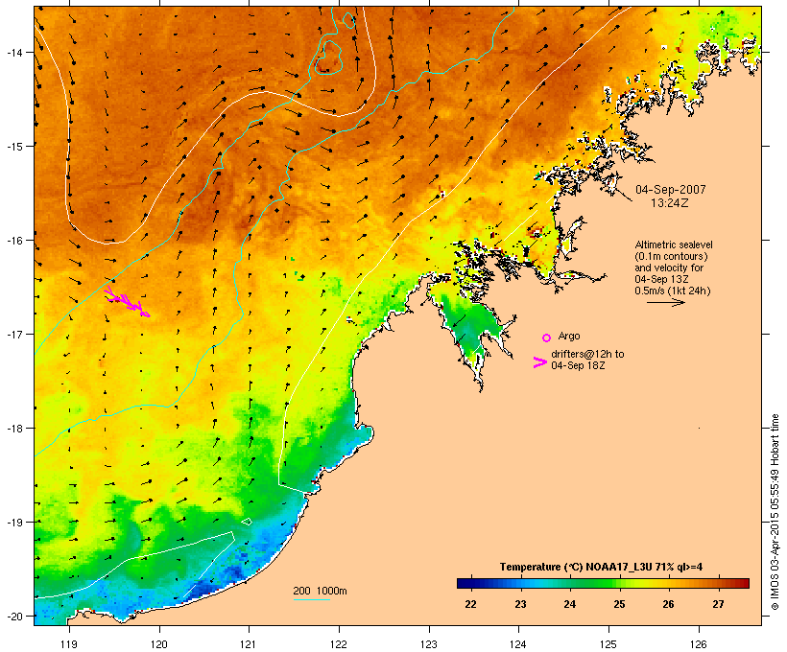
Task: Click the velocity scale arrow in legend
Action: pos(665,302)
